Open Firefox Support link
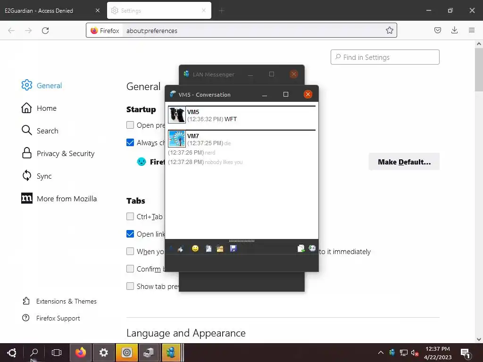Image resolution: width=483 pixels, height=362 pixels. pos(51,318)
